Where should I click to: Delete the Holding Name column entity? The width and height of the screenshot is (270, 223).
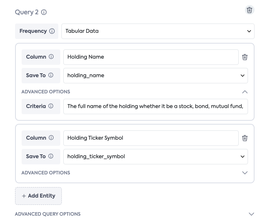pyautogui.click(x=245, y=57)
